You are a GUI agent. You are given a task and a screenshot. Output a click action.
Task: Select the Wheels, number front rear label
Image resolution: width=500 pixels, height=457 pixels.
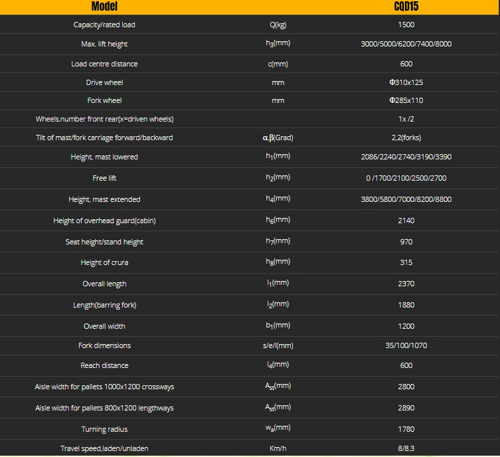(104, 119)
